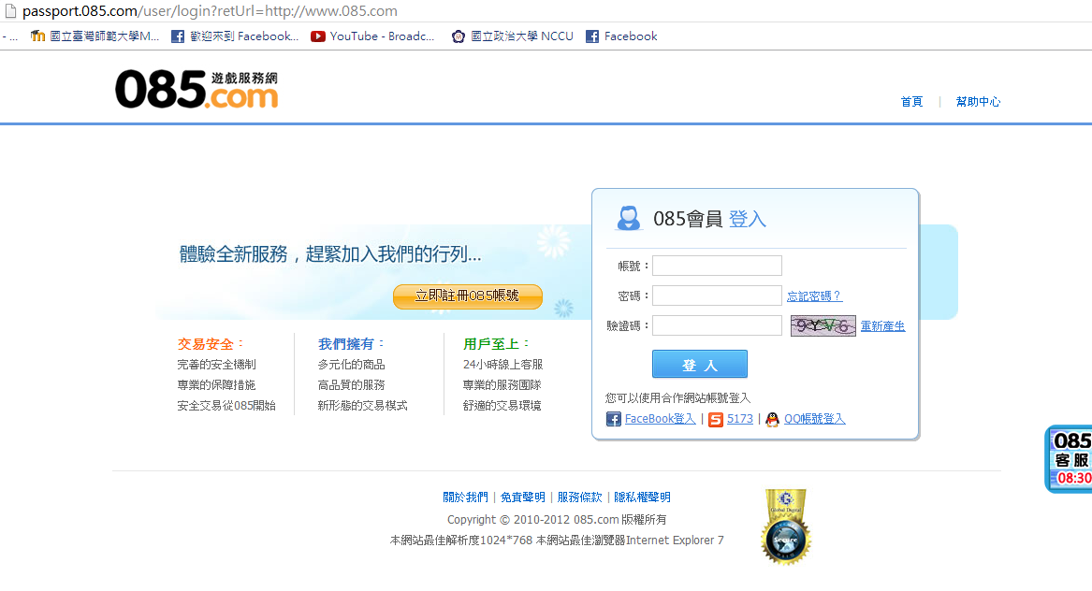
Task: Open 幫助中心 in top navigation
Action: pyautogui.click(x=978, y=102)
